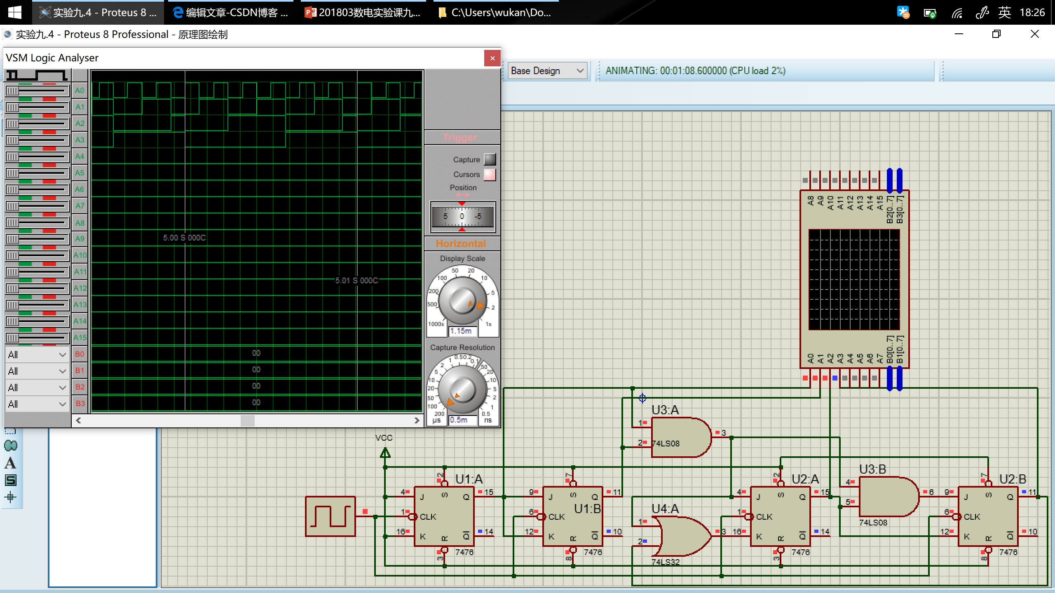Click the clock pulse generator component
Screen dimensions: 1055x593
click(330, 516)
